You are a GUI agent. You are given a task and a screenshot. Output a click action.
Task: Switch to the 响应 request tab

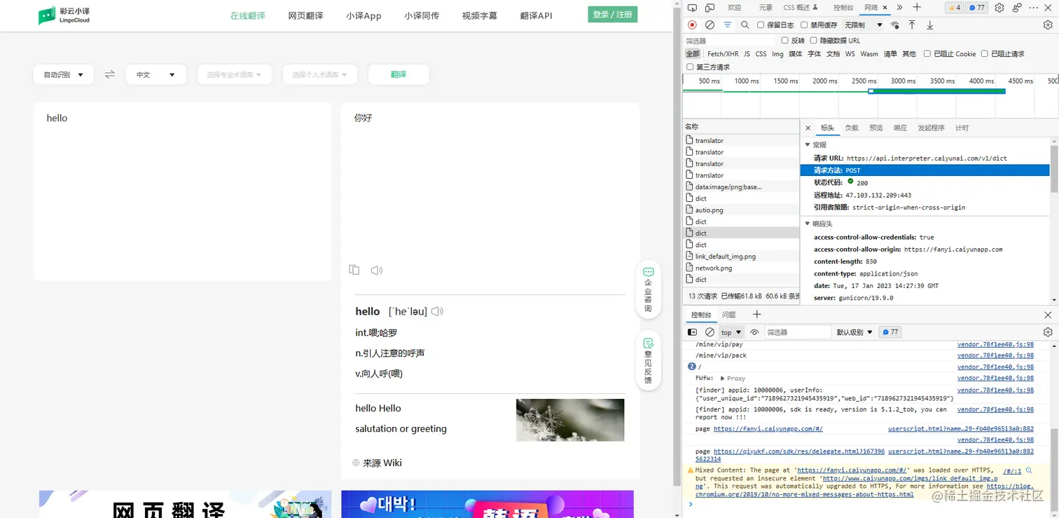tap(900, 128)
